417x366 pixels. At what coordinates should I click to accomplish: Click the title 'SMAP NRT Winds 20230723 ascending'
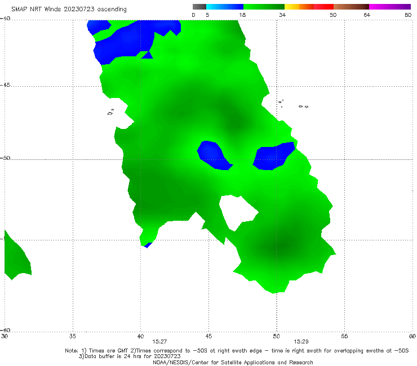69,9
